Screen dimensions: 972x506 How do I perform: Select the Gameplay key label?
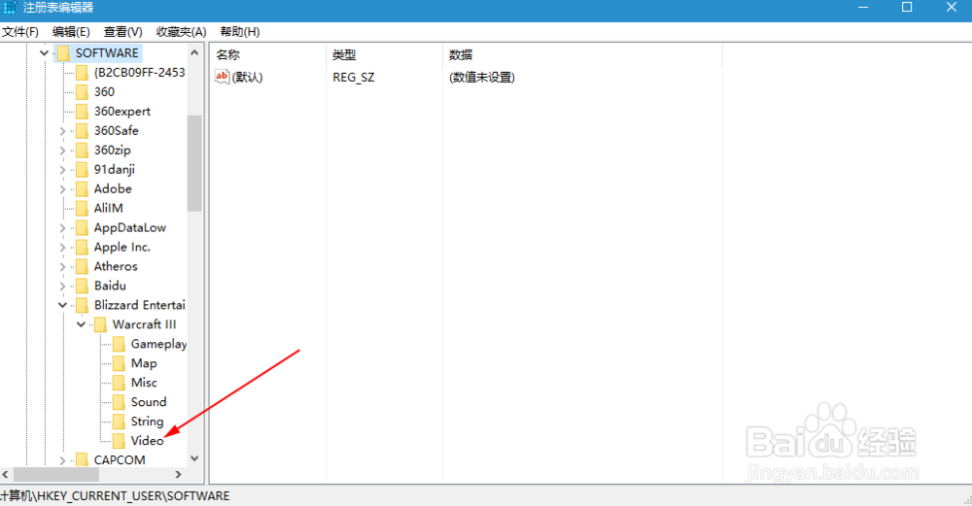(x=158, y=344)
